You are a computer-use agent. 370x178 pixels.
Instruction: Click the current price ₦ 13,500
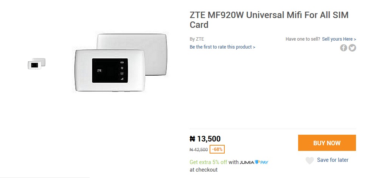click(205, 139)
